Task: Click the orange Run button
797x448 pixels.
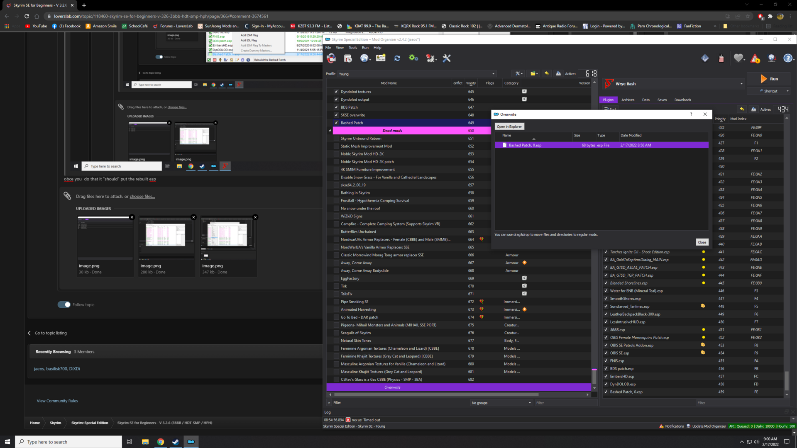Action: [x=769, y=79]
